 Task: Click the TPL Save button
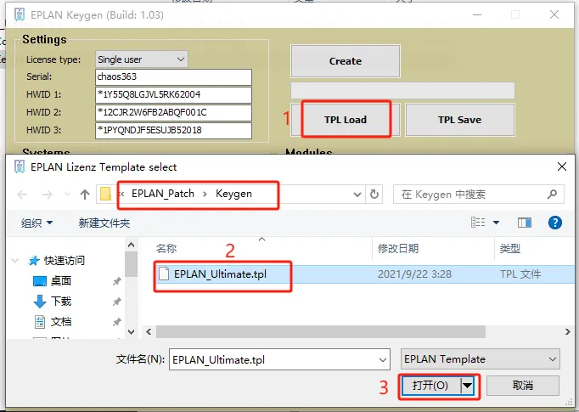pos(460,120)
